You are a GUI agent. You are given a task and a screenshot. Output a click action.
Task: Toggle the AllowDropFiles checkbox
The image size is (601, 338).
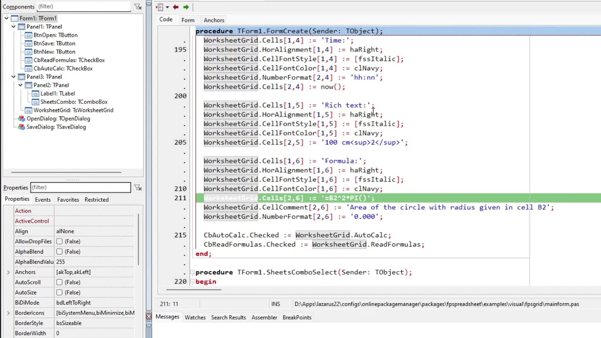click(59, 241)
